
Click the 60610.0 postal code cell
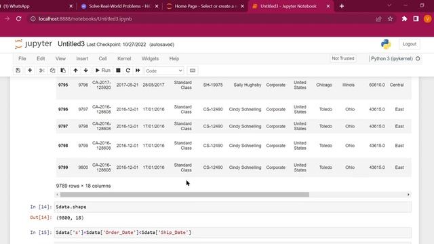click(x=377, y=85)
